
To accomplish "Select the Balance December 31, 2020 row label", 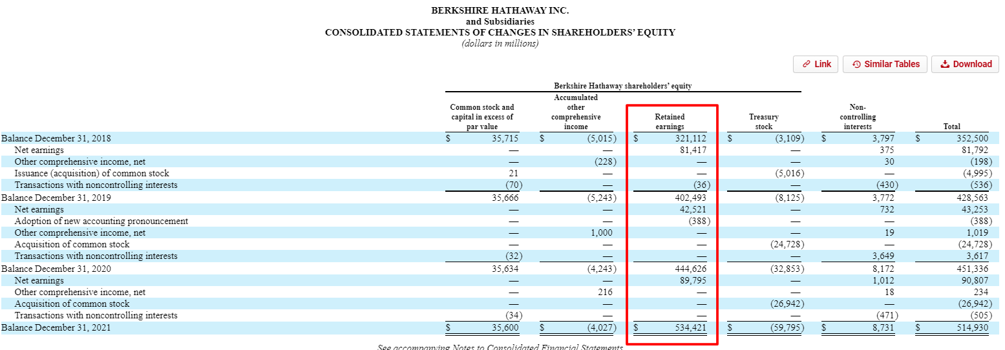I will click(56, 269).
